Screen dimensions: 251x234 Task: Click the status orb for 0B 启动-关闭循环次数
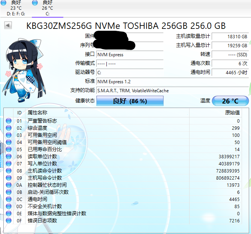tap(9, 192)
